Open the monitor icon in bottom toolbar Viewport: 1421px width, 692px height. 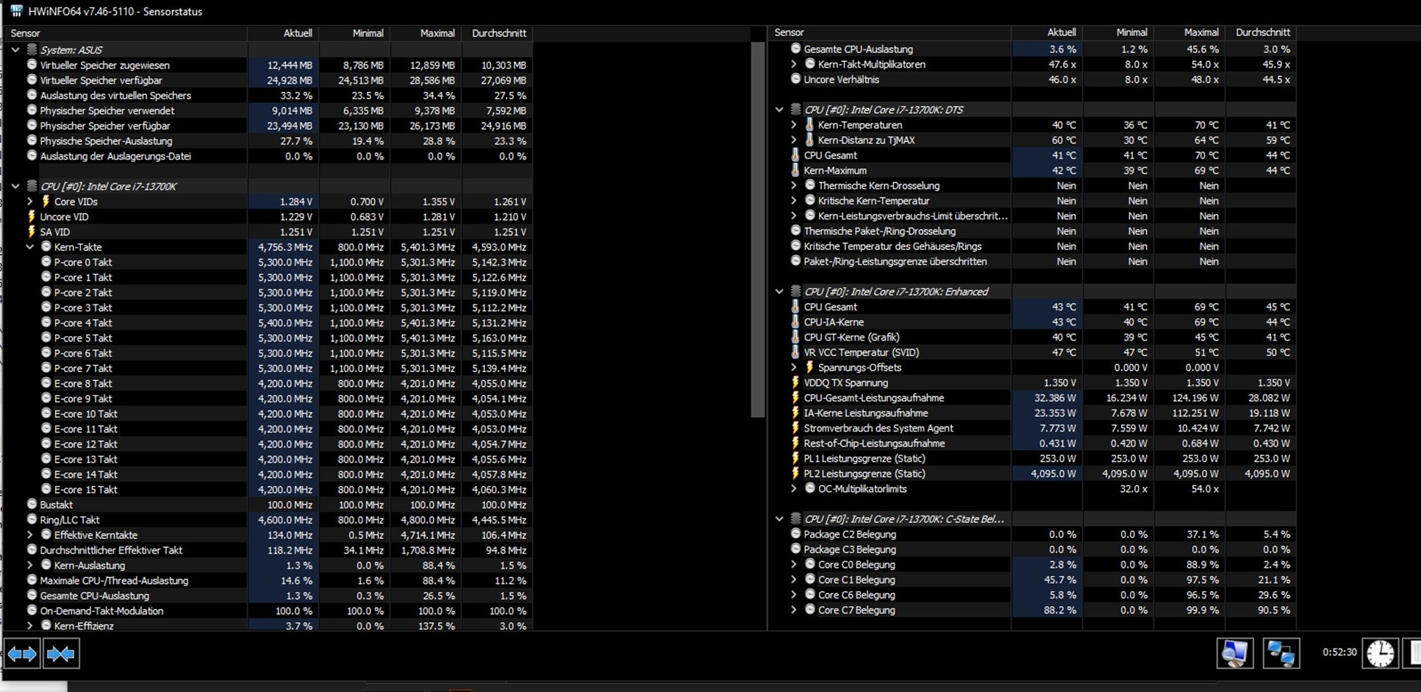point(1234,653)
